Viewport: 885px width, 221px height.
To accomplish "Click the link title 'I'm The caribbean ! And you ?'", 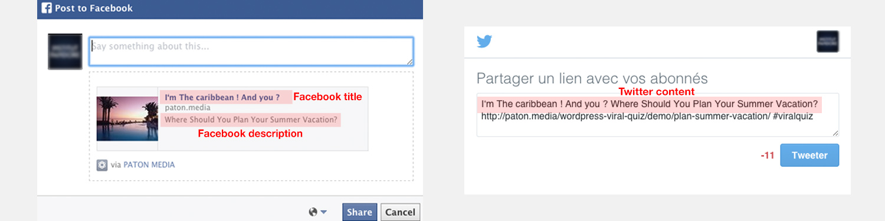I will click(222, 97).
